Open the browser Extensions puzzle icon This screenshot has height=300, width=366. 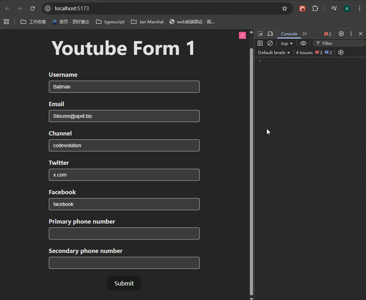[x=315, y=8]
